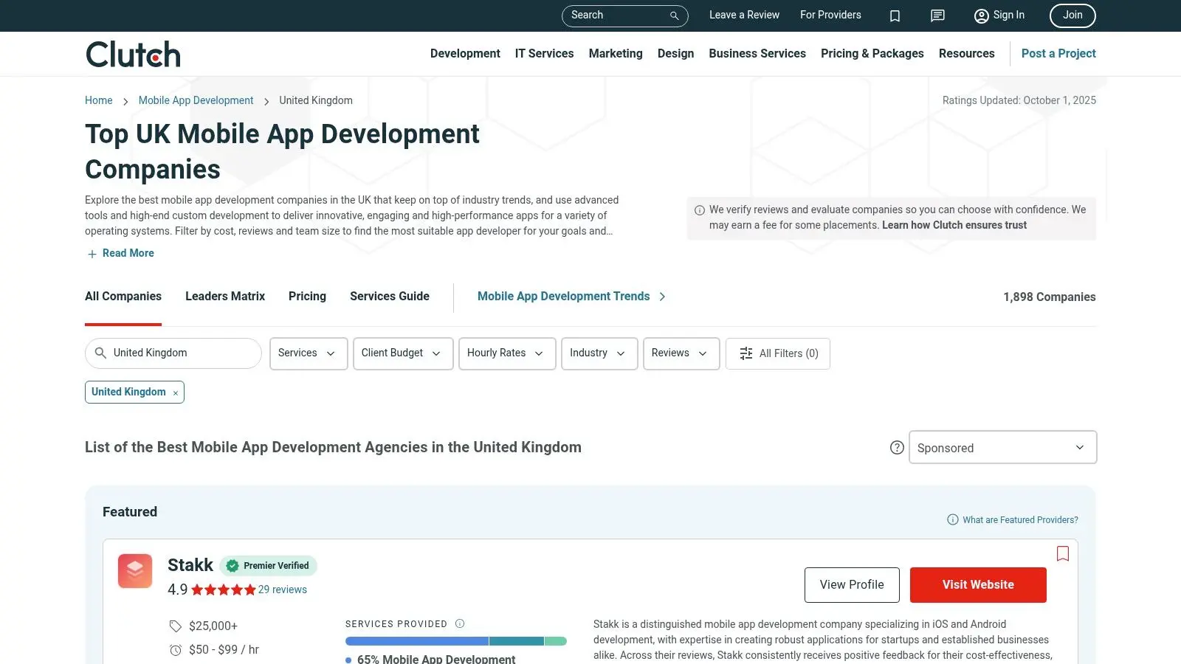Click the Clutch logo

pos(133,55)
